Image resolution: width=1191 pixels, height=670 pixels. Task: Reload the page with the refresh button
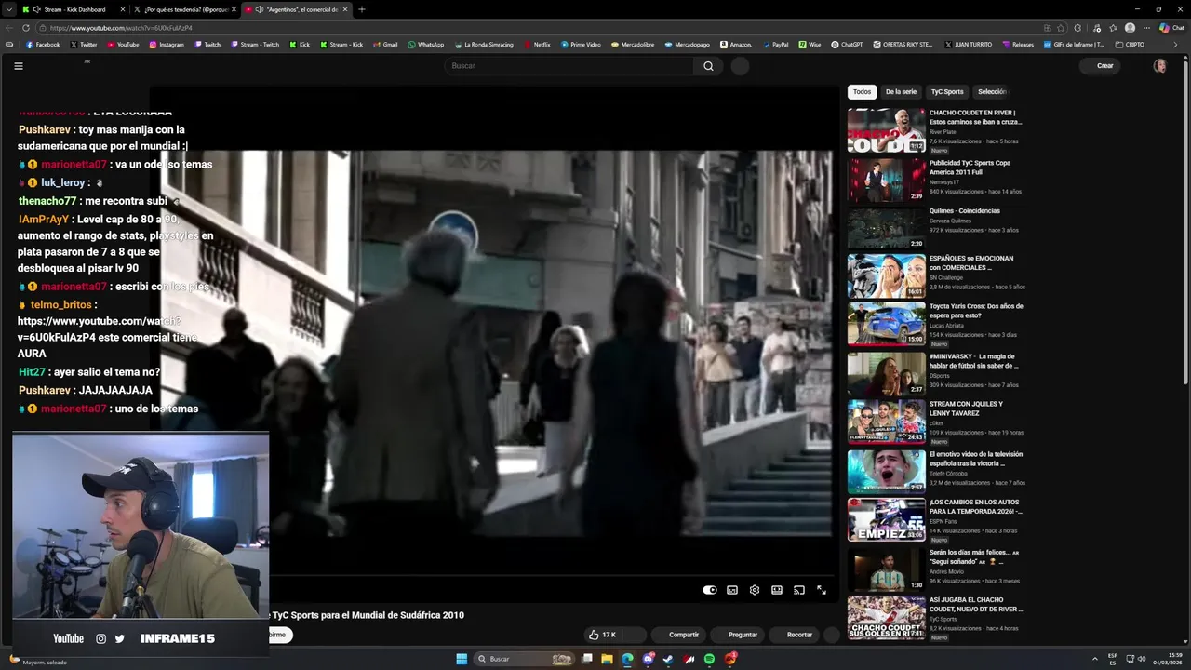[26, 28]
